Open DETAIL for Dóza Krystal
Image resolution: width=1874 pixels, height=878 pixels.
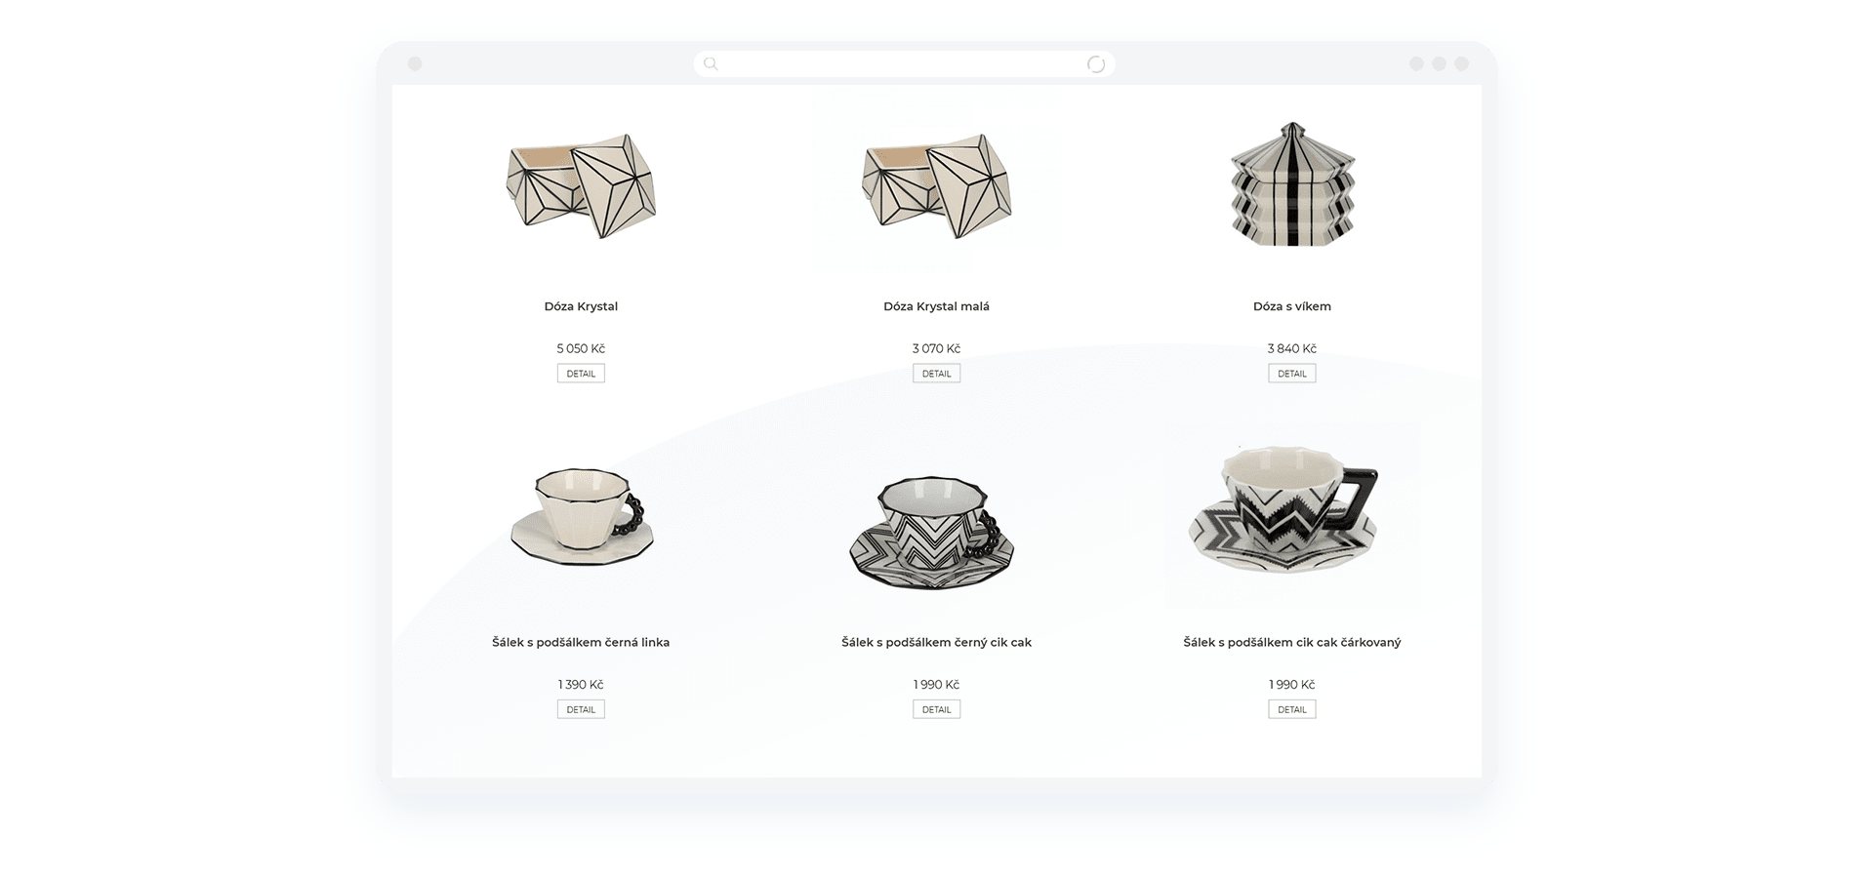coord(581,374)
